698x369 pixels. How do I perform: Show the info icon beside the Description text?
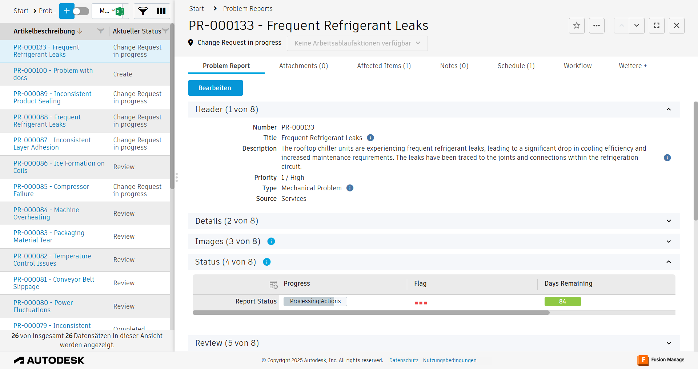pyautogui.click(x=667, y=158)
